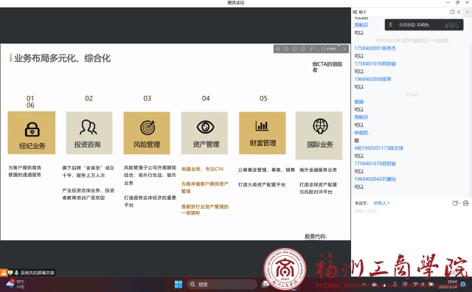This screenshot has width=472, height=292.
Task: Click the chat save icon at far right
Action: coord(465,204)
